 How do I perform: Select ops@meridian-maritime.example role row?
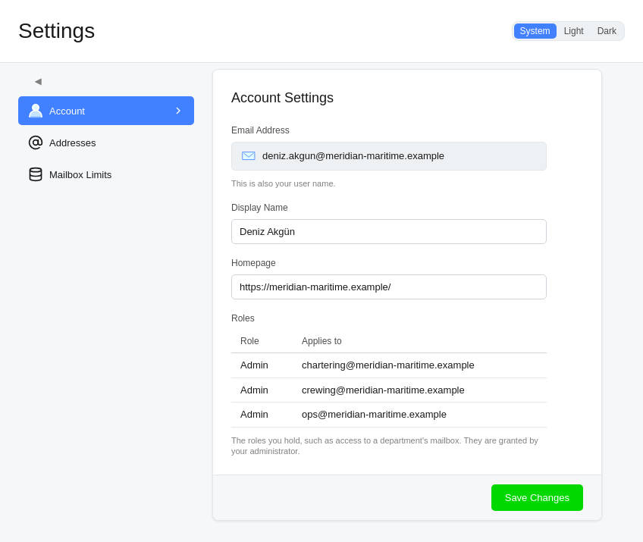coord(389,415)
